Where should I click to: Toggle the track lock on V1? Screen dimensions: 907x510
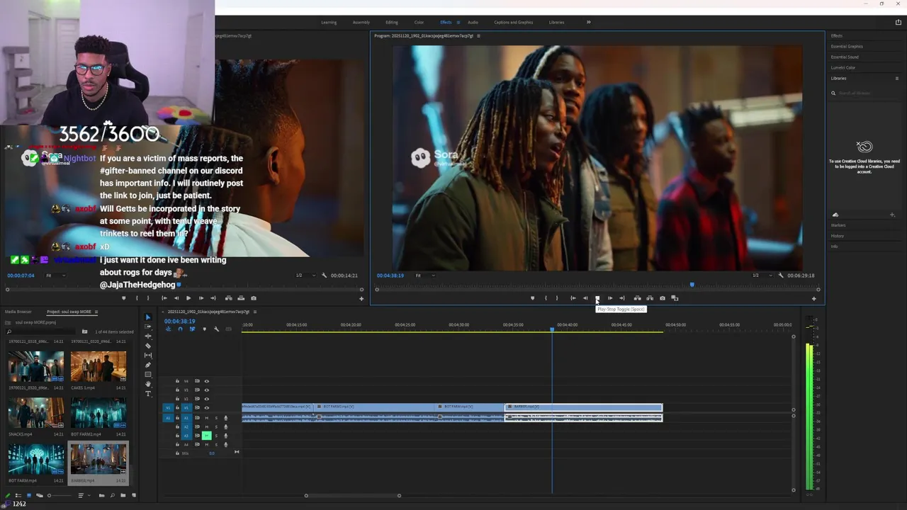(177, 408)
